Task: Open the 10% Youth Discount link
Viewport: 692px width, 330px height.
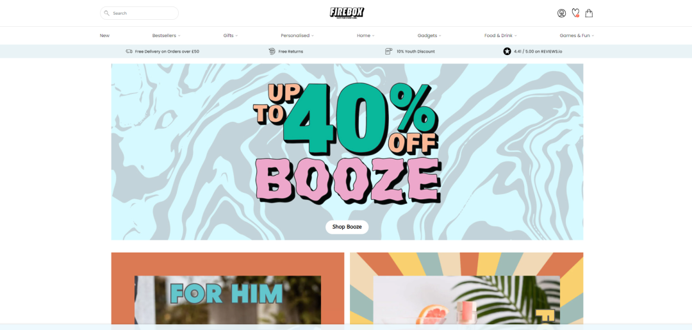Action: point(415,52)
